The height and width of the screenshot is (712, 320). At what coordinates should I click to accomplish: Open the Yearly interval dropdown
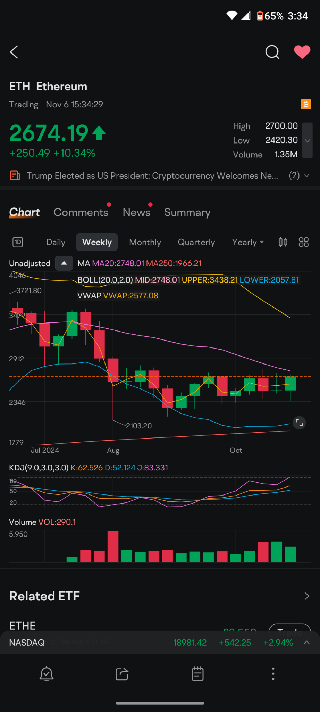click(x=248, y=242)
